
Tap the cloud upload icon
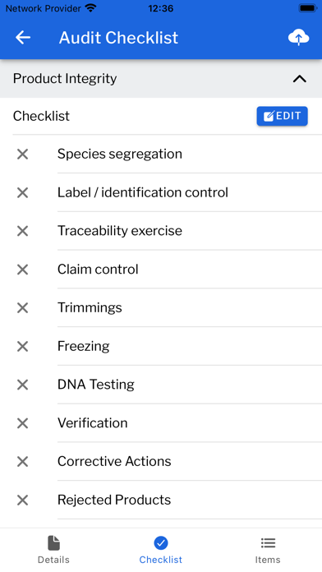(x=298, y=38)
